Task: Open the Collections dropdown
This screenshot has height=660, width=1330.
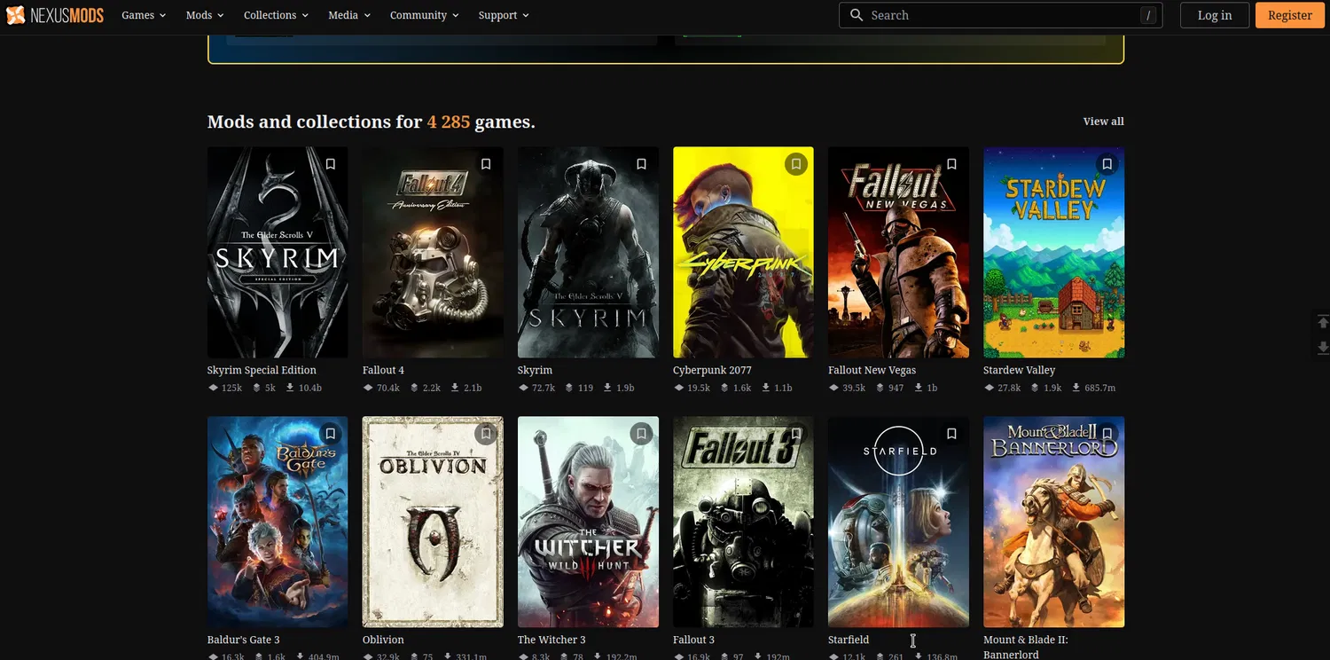Action: (x=276, y=15)
